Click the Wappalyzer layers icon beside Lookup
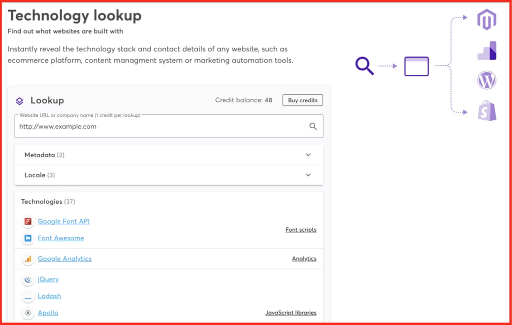This screenshot has height=325, width=512. (19, 101)
